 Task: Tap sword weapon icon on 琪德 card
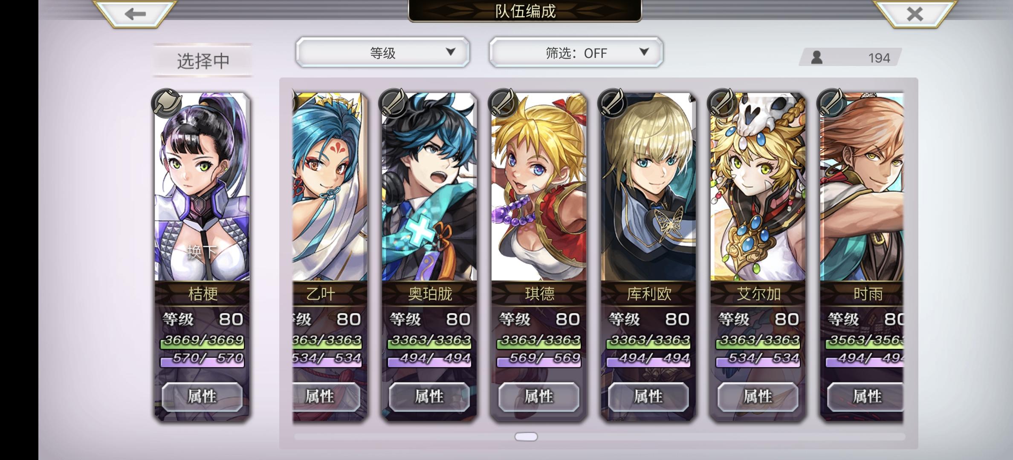[x=503, y=103]
